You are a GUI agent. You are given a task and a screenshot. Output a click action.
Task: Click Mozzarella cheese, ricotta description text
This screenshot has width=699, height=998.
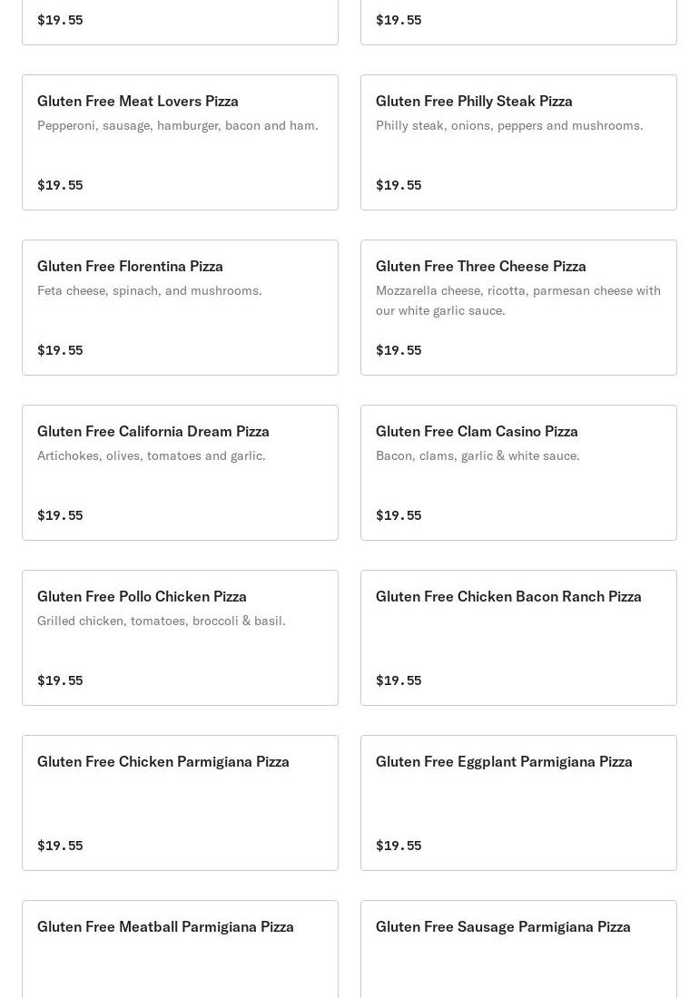[518, 300]
